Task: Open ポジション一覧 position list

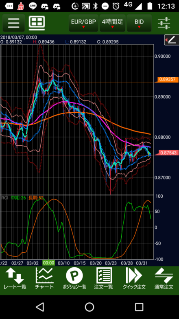Action: (x=74, y=279)
